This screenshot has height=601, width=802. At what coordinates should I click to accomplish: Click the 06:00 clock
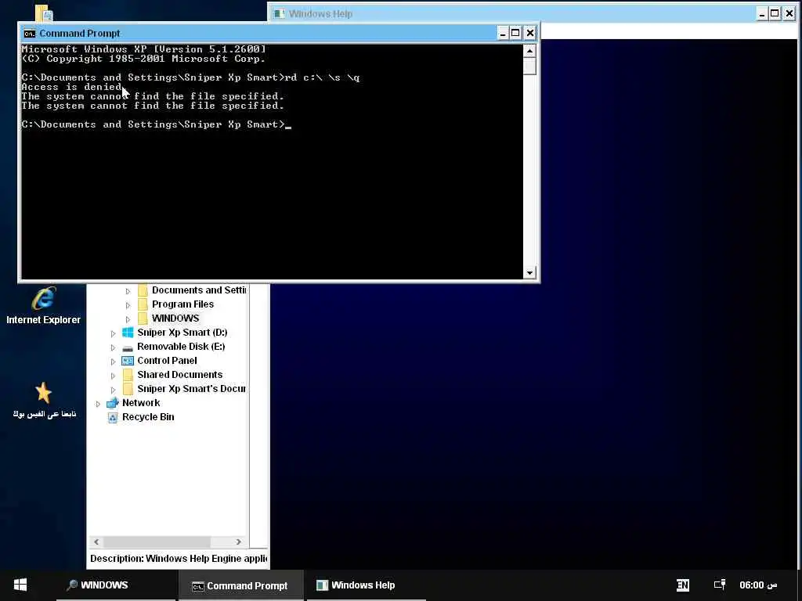[758, 585]
